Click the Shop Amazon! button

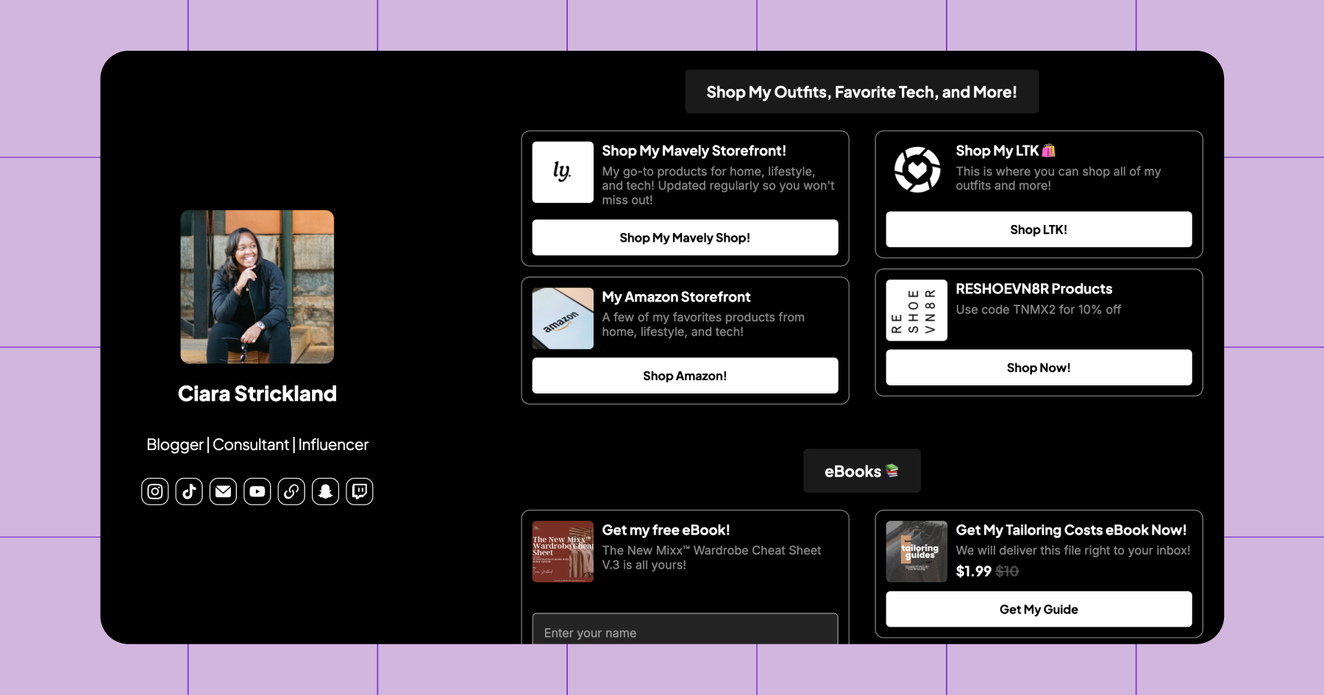[685, 376]
